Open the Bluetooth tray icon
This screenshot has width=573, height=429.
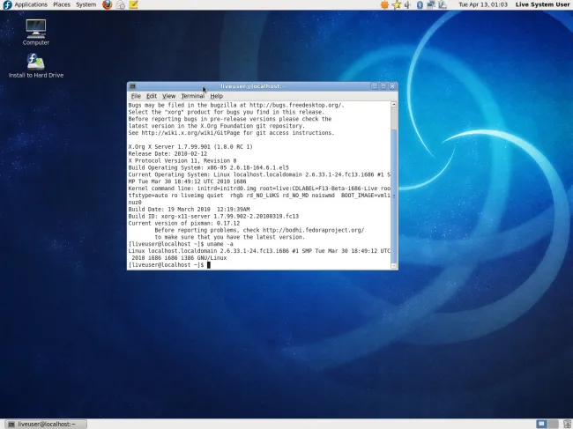420,4
